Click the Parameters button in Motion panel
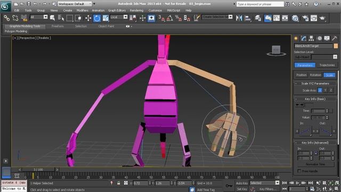341x192 pixels. click(x=305, y=65)
